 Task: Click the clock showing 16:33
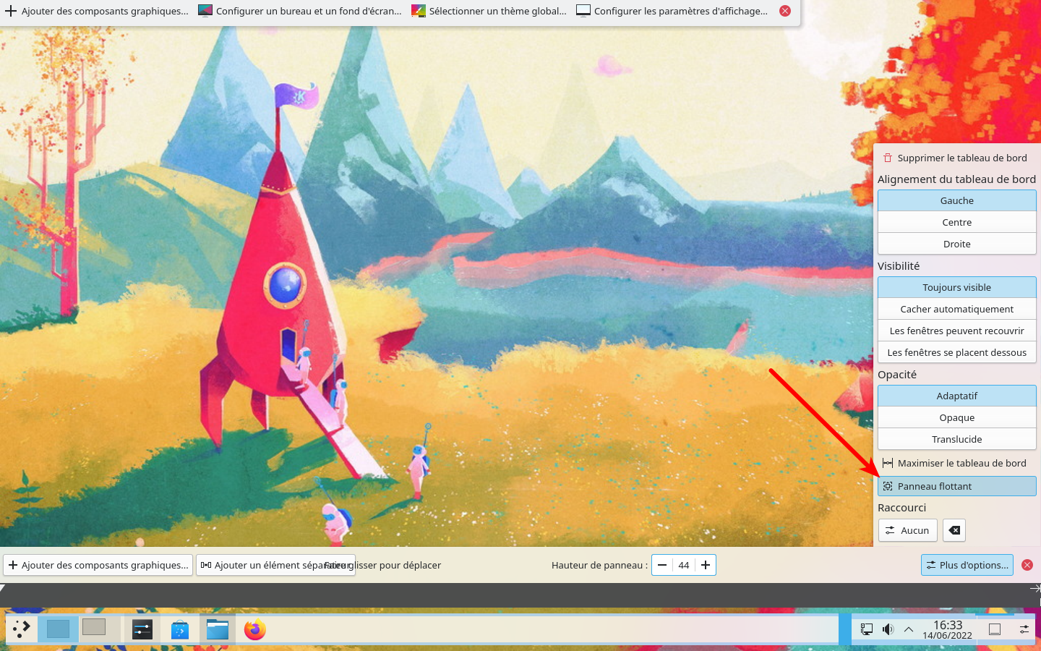tap(947, 625)
